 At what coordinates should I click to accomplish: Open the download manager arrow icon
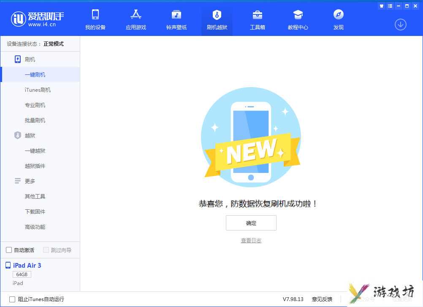pos(401,25)
